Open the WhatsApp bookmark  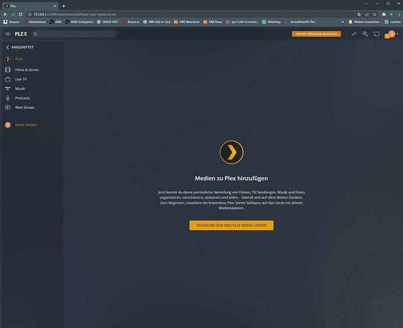(x=272, y=22)
